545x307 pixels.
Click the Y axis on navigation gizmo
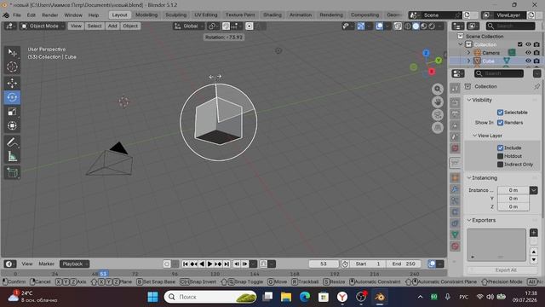(x=439, y=61)
